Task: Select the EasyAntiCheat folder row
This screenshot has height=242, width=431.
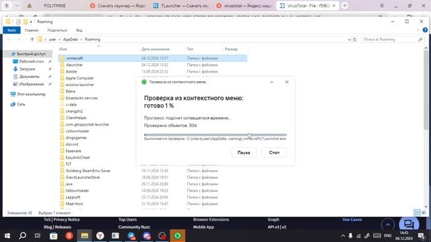Action: (78, 157)
